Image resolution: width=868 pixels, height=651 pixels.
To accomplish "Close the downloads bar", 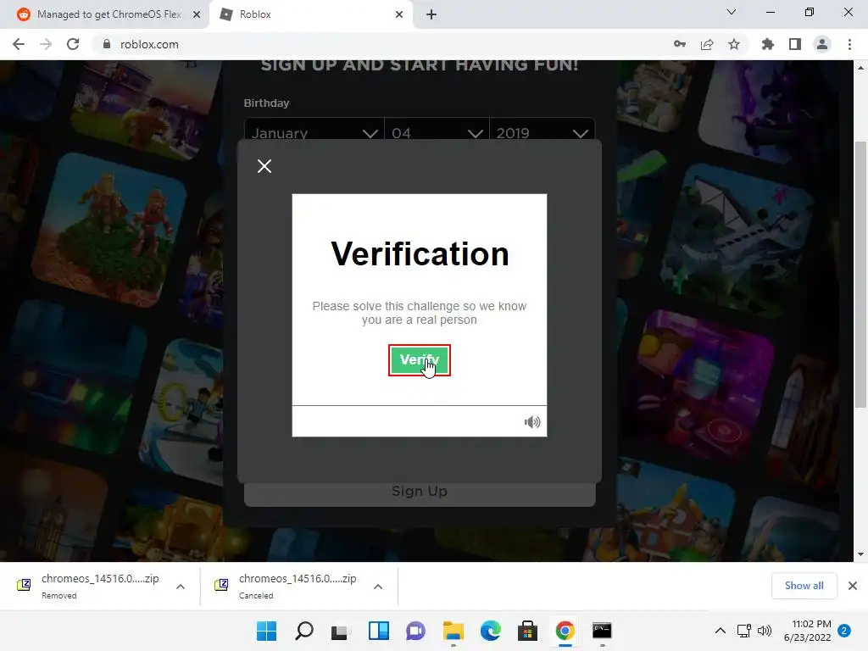I will (x=853, y=586).
